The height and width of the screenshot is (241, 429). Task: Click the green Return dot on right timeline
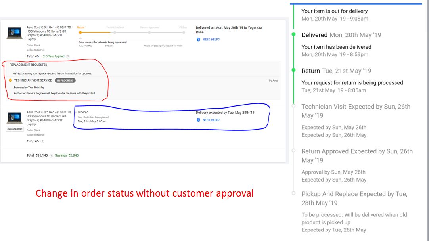(293, 70)
